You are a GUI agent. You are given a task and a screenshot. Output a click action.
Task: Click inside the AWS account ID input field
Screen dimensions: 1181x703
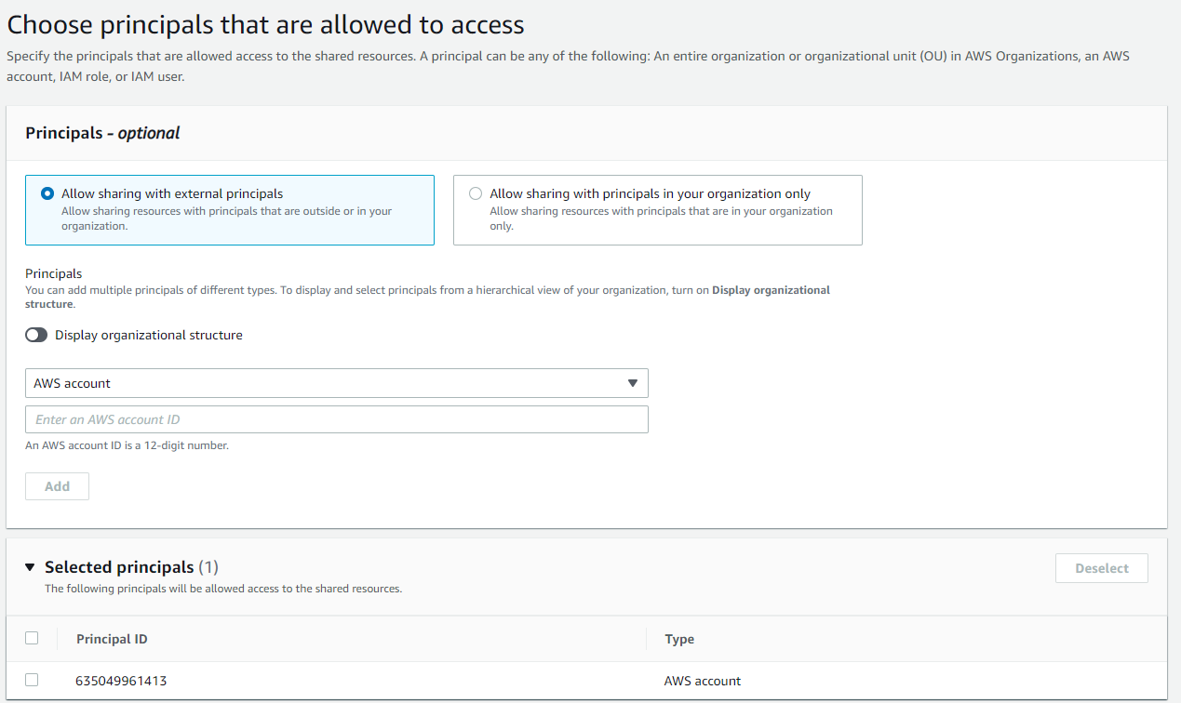[336, 418]
